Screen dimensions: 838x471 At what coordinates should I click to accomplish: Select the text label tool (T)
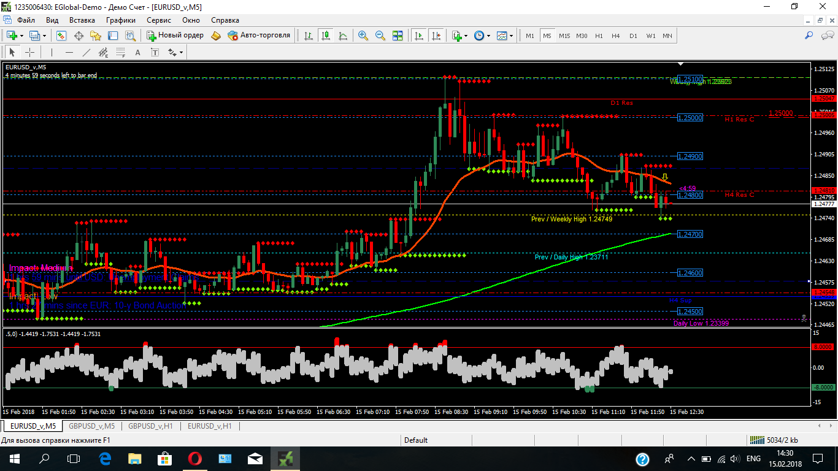155,52
